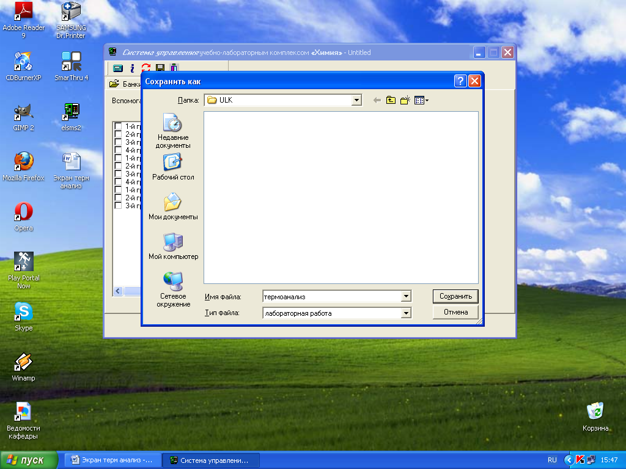
Task: Select 'Экран терм анализ' Word document icon
Action: 71,171
